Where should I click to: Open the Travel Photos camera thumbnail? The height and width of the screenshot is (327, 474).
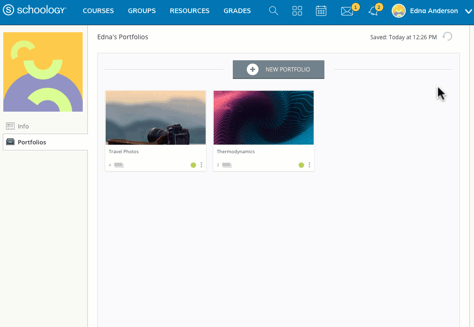pos(156,118)
